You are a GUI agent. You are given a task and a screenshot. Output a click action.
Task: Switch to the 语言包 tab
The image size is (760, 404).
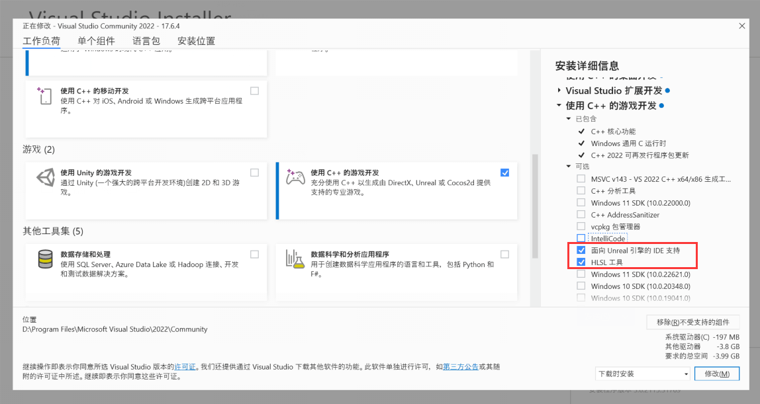point(146,41)
